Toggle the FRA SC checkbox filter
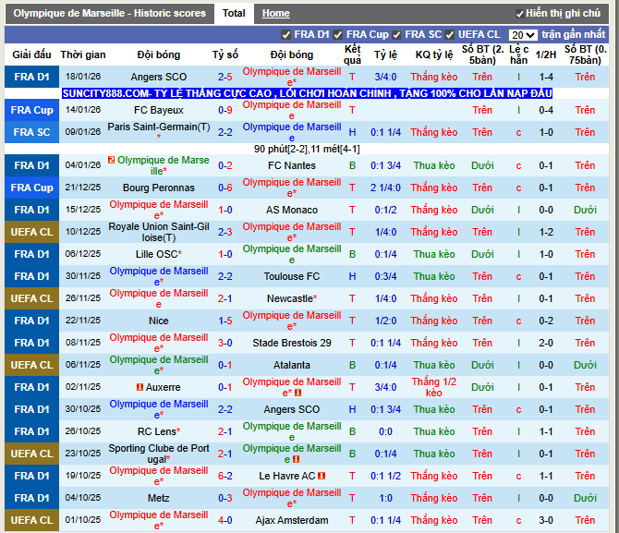Image resolution: width=619 pixels, height=533 pixels. coord(396,35)
